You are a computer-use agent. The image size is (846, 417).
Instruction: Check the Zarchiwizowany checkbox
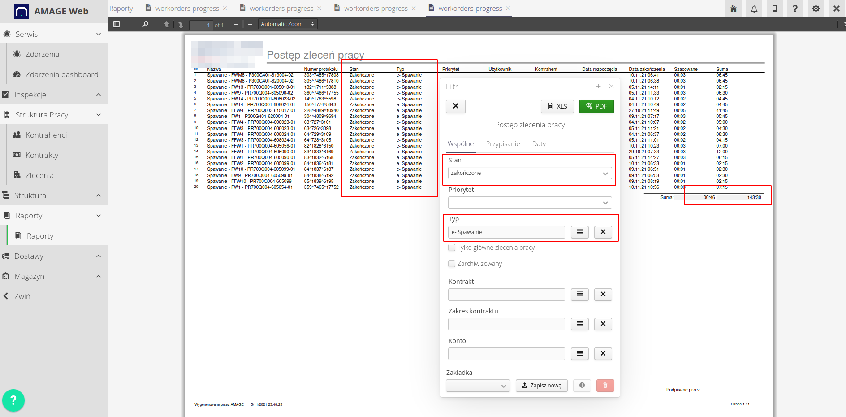pyautogui.click(x=452, y=264)
